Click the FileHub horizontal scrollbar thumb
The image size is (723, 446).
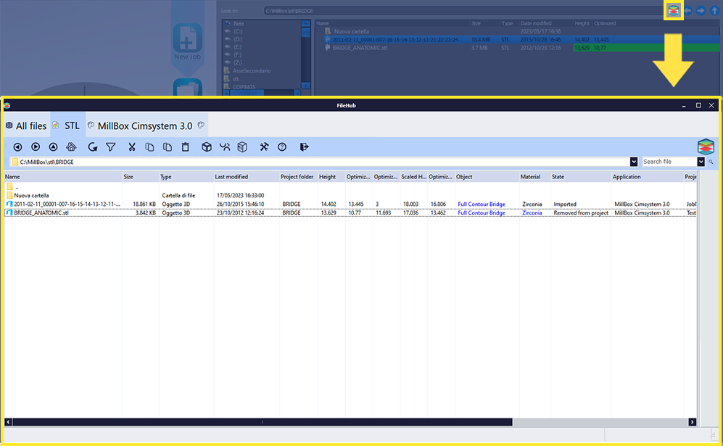262,422
